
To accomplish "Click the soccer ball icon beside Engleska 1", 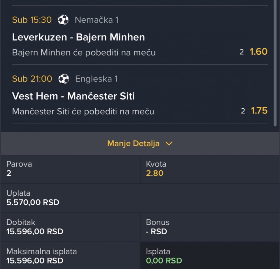I will coord(64,79).
